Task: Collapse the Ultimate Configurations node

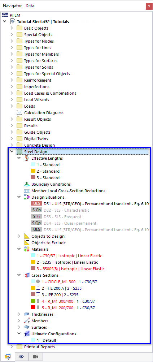Action: click(x=19, y=334)
